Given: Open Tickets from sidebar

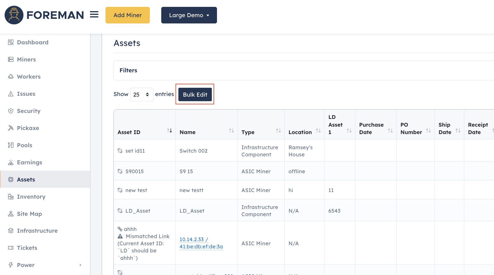Looking at the screenshot, I should pyautogui.click(x=27, y=248).
